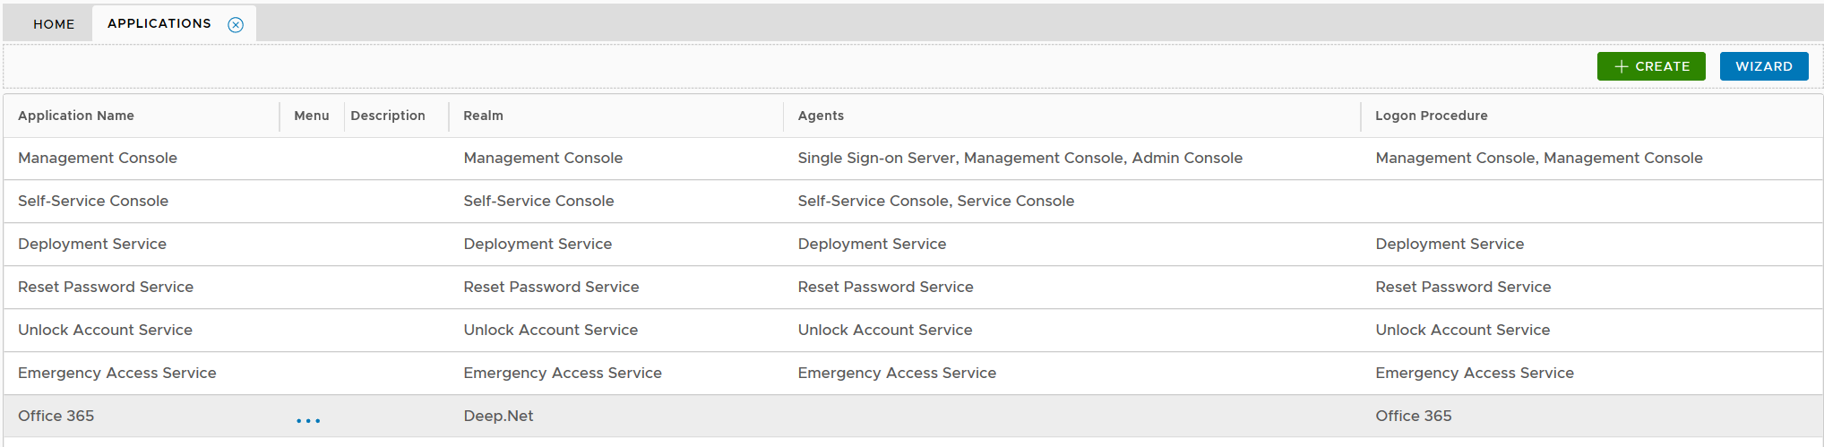Click the Deep.Net realm cell
1824x447 pixels.
point(498,416)
